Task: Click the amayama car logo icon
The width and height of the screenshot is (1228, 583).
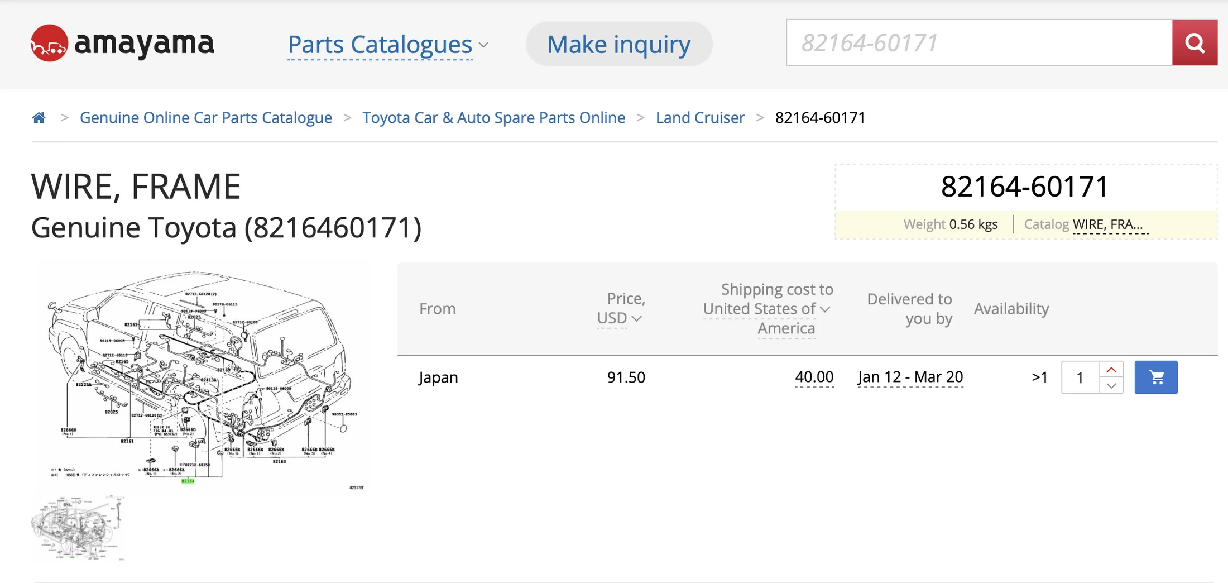Action: (49, 43)
